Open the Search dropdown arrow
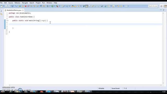The height and width of the screenshot is (94, 167). (x=81, y=6)
